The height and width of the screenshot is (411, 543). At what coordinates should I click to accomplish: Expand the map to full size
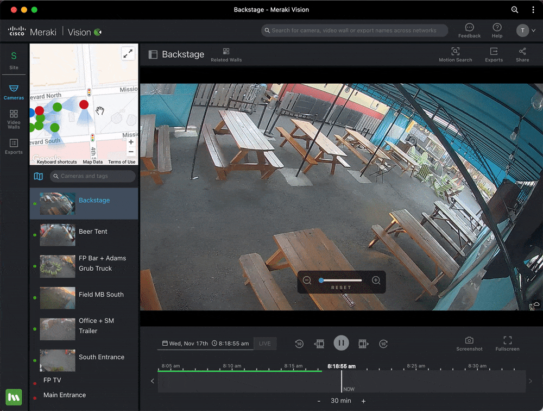coord(128,53)
